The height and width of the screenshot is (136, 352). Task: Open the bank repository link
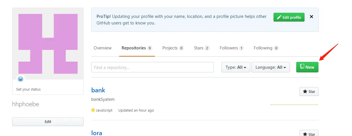point(98,90)
